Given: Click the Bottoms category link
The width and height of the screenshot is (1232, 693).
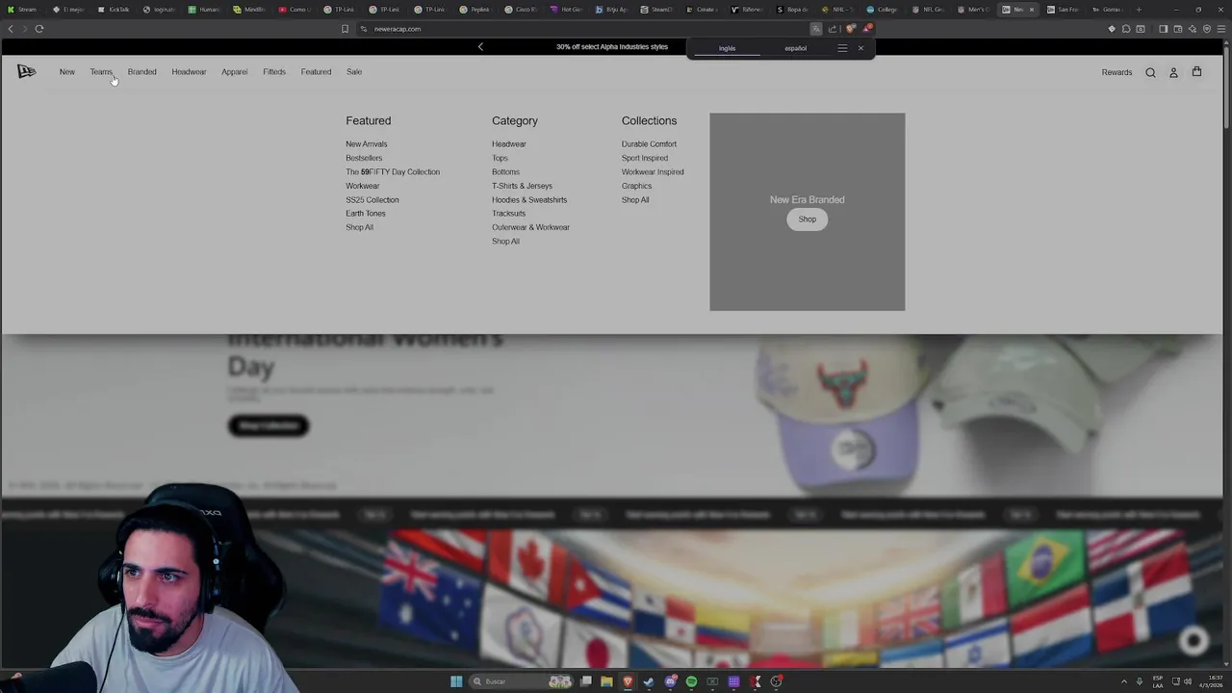Looking at the screenshot, I should coord(505,172).
